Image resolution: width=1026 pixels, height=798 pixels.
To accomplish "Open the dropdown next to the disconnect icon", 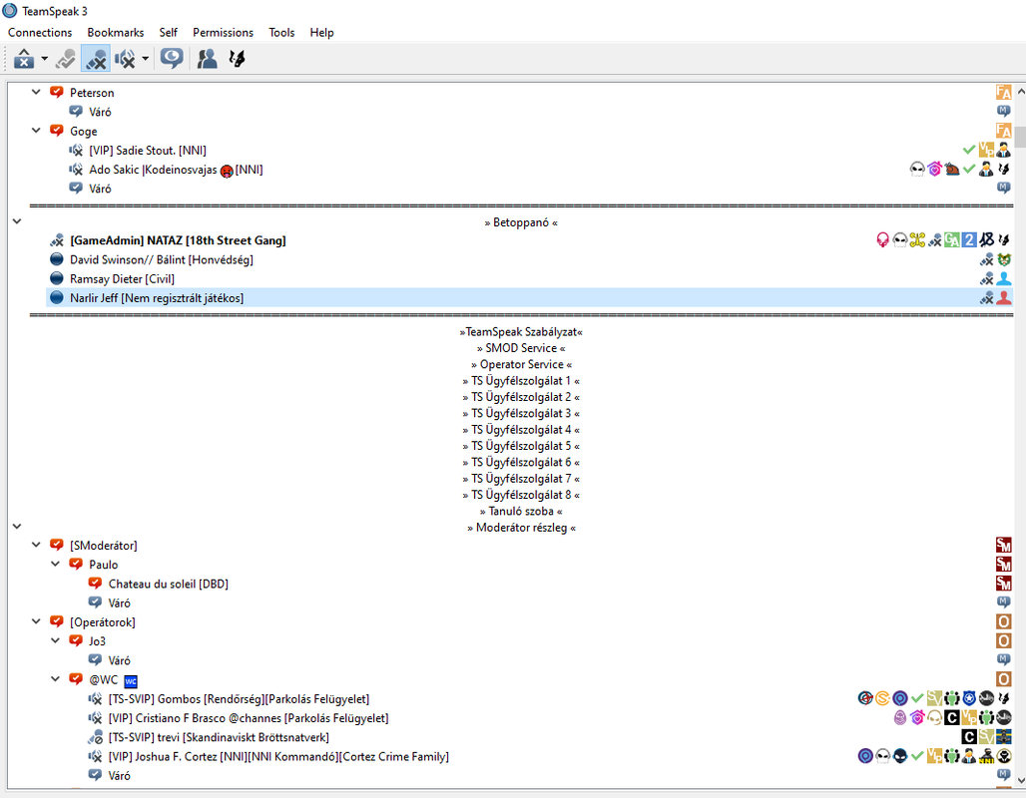I will (x=44, y=59).
